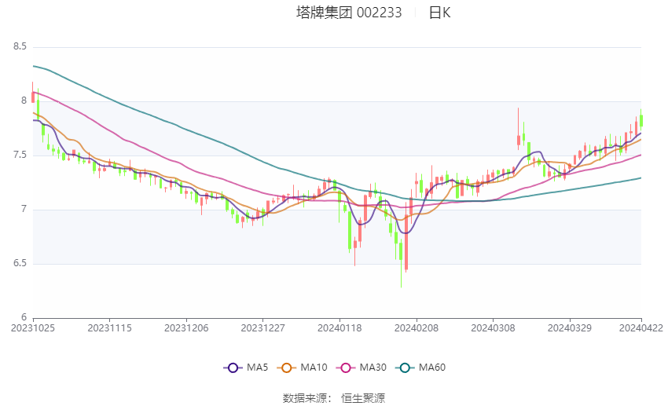Viewport: 668px width, 406px height.
Task: Click the 20231227 x-axis date label
Action: (x=262, y=328)
